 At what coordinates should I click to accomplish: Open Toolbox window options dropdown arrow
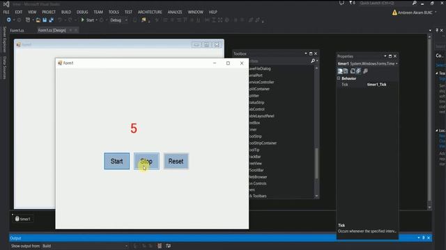306,53
